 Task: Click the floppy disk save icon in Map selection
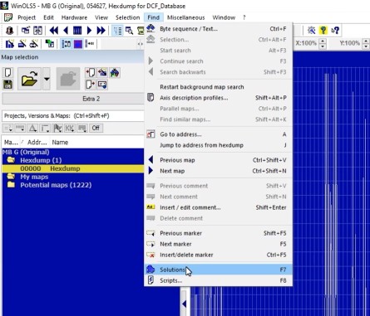pyautogui.click(x=8, y=85)
